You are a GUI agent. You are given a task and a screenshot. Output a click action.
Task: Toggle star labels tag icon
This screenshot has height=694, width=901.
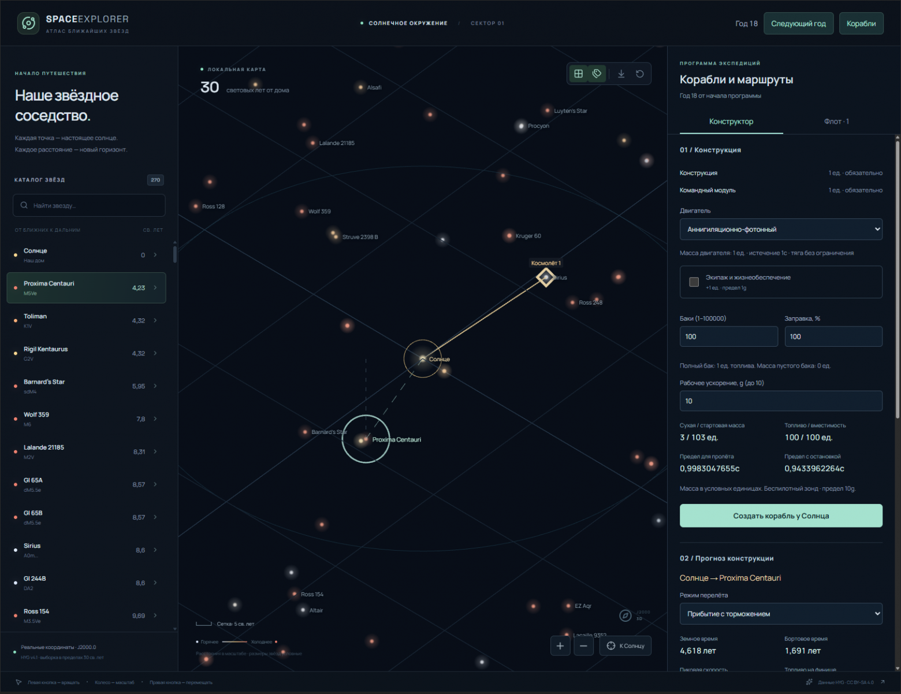pyautogui.click(x=597, y=73)
